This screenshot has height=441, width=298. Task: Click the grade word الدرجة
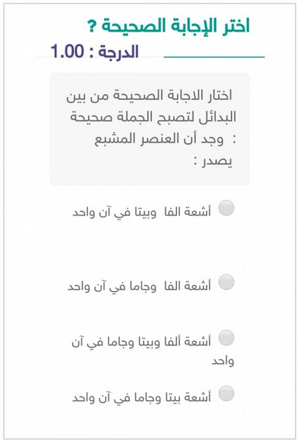118,52
